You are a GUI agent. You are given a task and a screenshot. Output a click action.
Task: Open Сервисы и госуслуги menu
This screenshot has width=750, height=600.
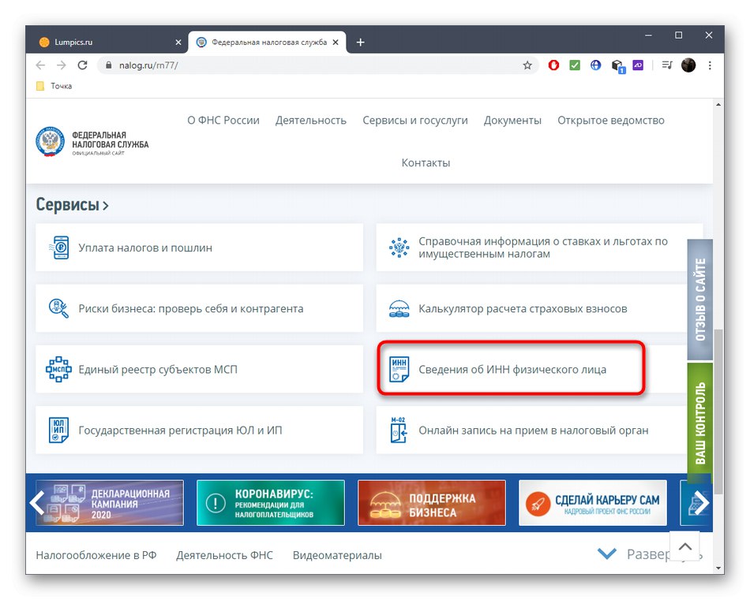(x=415, y=121)
